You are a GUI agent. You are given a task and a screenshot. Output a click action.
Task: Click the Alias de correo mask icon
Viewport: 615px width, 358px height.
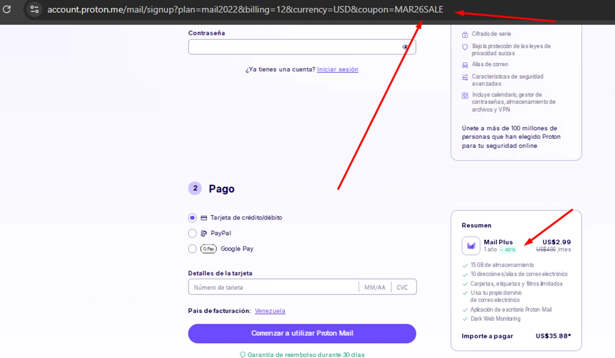465,65
